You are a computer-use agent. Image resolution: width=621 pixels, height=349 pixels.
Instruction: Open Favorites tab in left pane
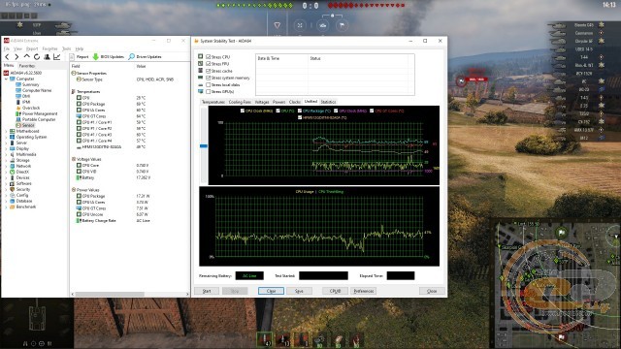point(27,66)
